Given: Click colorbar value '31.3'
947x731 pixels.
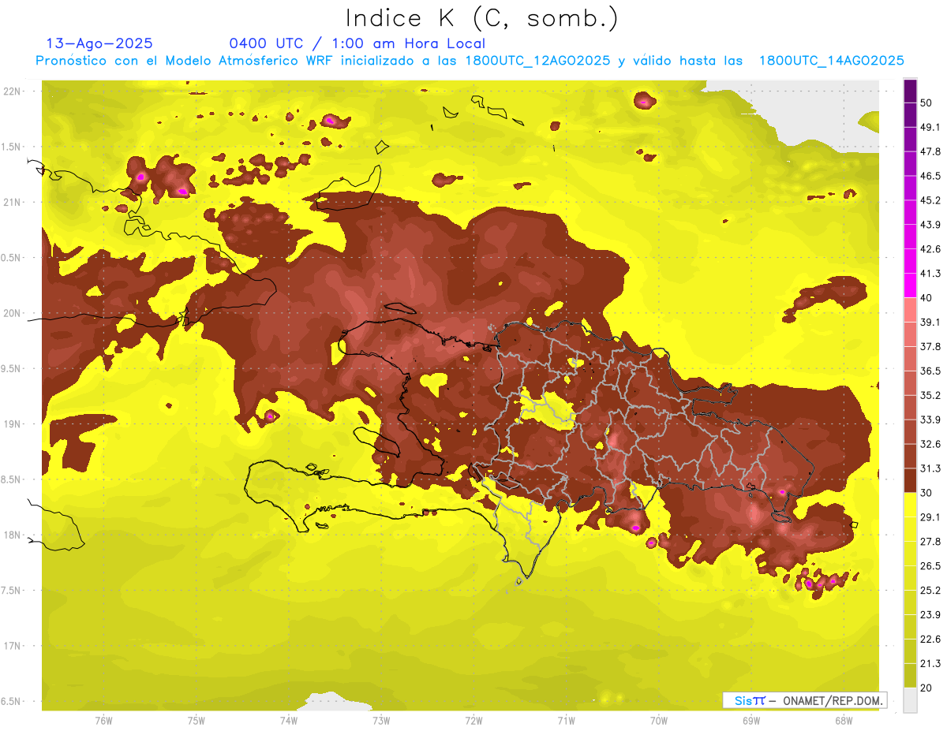Looking at the screenshot, I should click(x=930, y=468).
